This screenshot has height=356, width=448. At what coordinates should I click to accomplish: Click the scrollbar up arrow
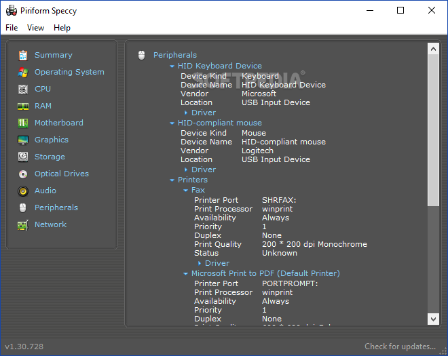433,49
